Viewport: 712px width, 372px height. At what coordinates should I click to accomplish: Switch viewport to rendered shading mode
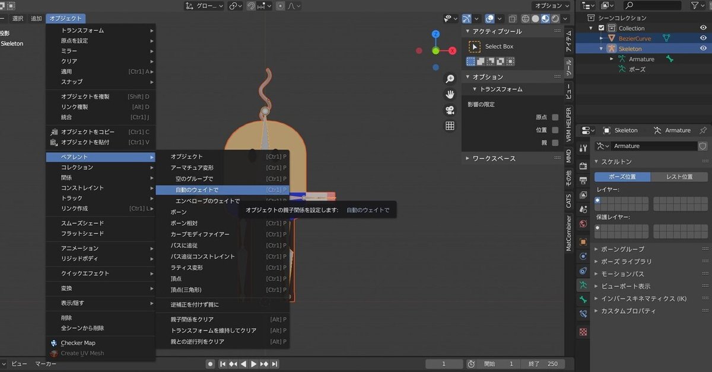(556, 18)
